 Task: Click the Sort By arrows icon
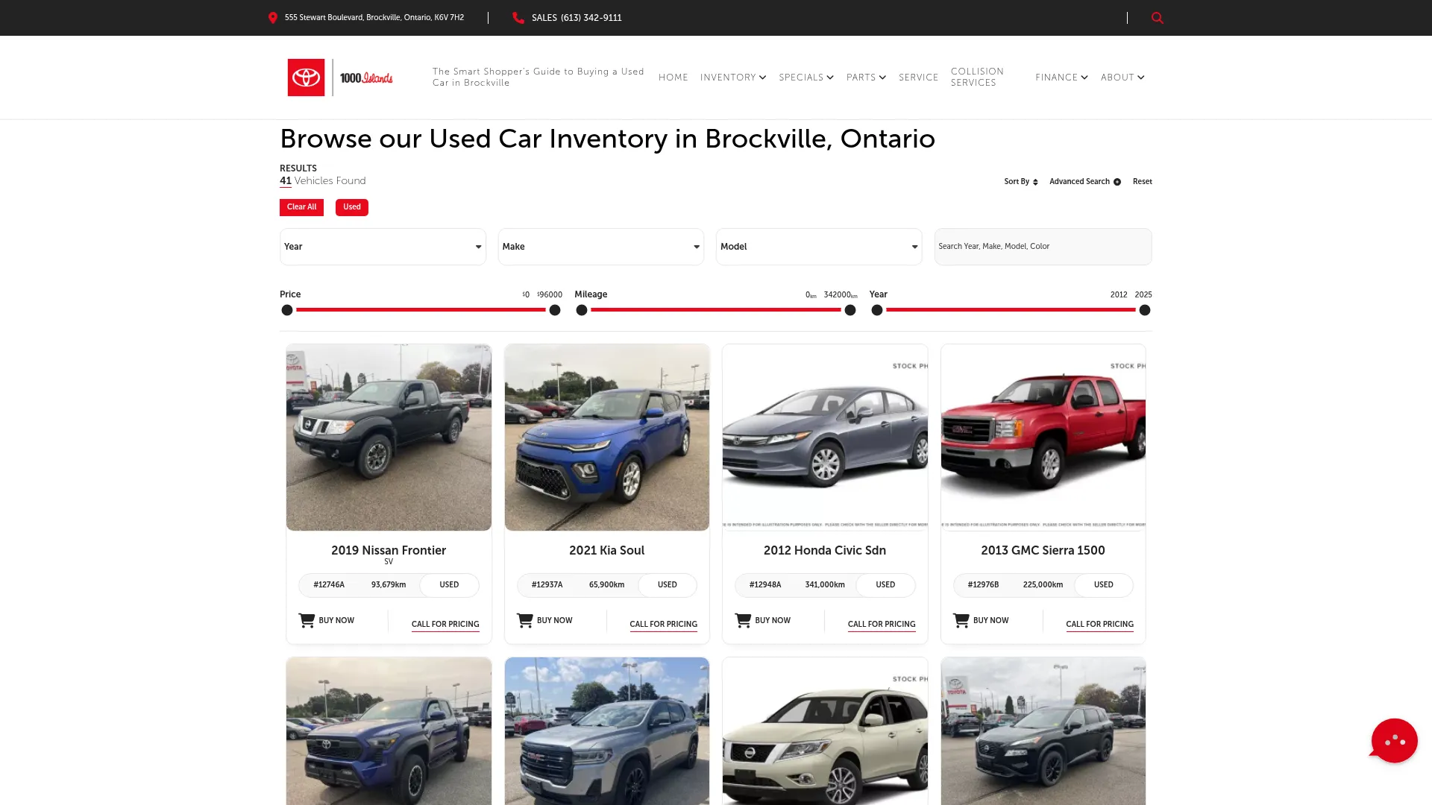(x=1035, y=182)
